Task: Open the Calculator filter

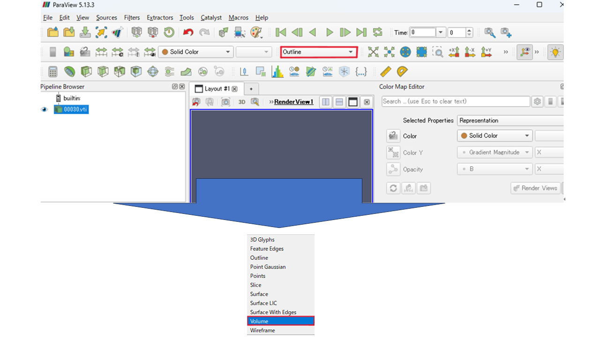Action: pos(53,72)
